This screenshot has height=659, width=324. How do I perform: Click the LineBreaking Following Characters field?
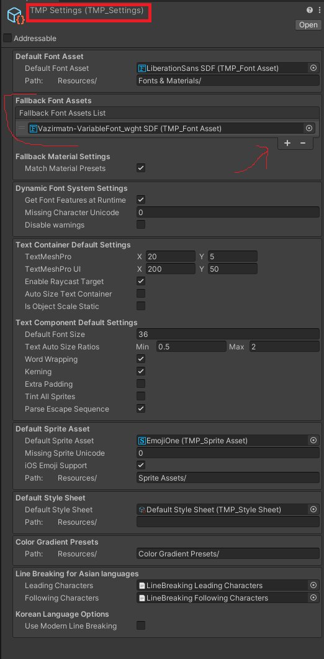click(223, 597)
